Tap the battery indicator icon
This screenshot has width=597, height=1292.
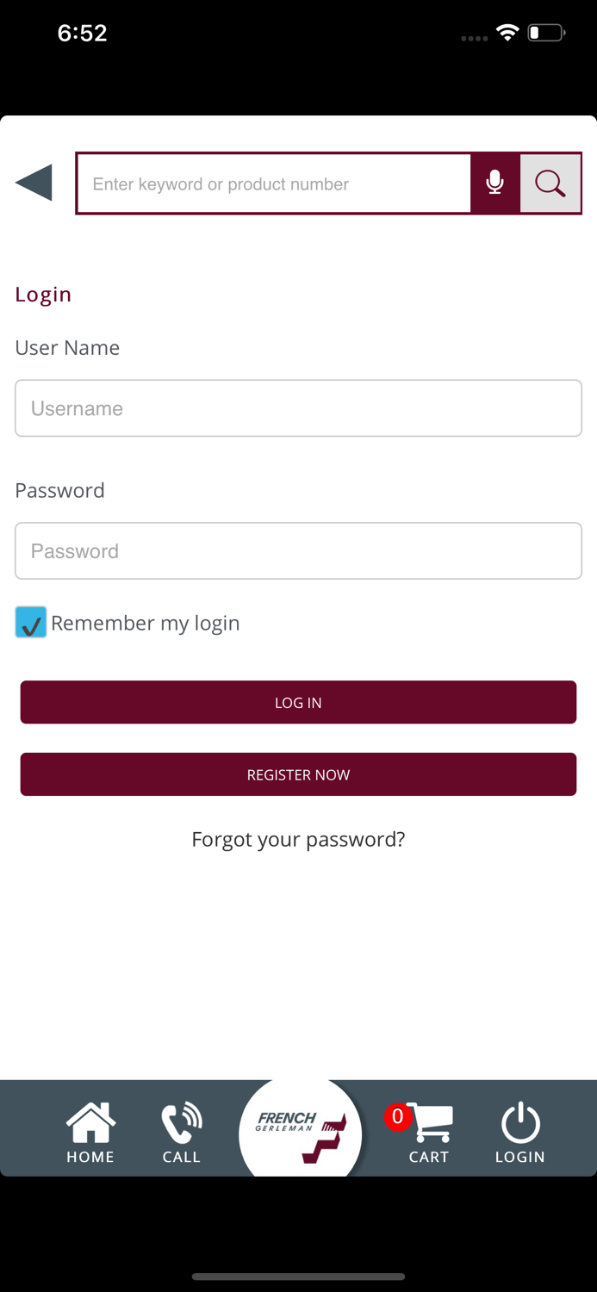click(546, 33)
